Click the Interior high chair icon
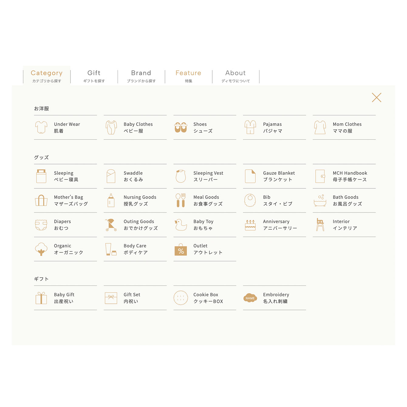The image size is (407, 407). (x=320, y=225)
